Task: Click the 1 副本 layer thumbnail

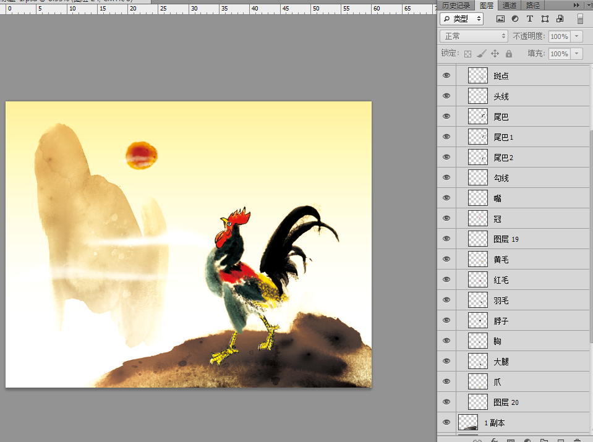Action: tap(468, 423)
